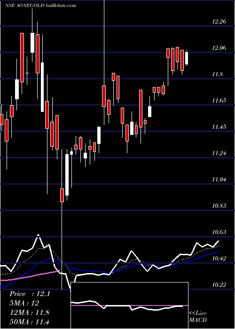
Task: Click the 11.45 price axis label
Action: (x=219, y=127)
